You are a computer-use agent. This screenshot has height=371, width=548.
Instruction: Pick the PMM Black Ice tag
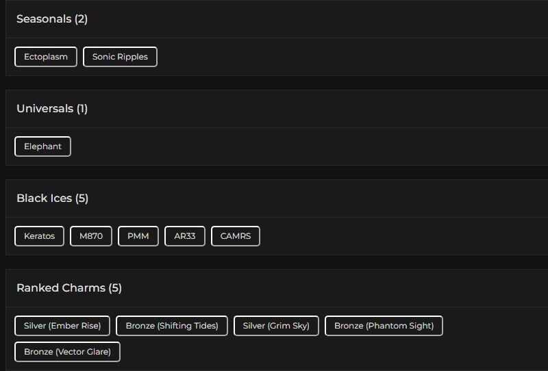coord(138,236)
